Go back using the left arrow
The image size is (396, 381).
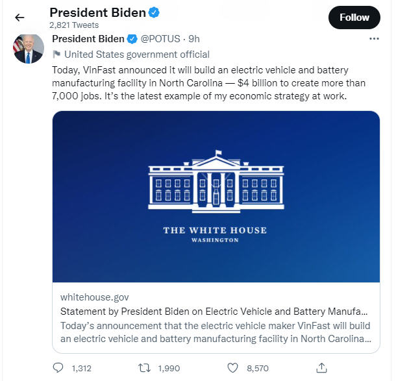pyautogui.click(x=19, y=18)
